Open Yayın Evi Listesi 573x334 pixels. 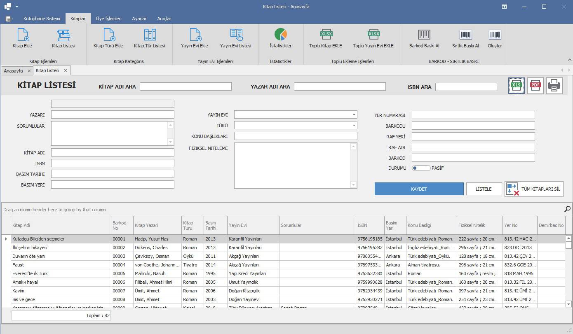coord(235,38)
